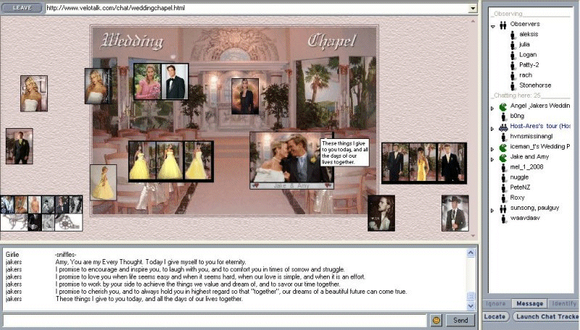Click the bus icon for Host-Ares's tour

pyautogui.click(x=503, y=127)
